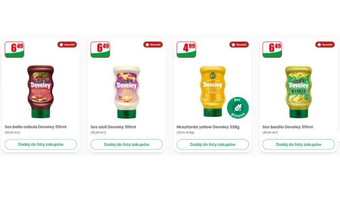Open the Develey basilia bottle image
The height and width of the screenshot is (198, 340).
(x=299, y=92)
